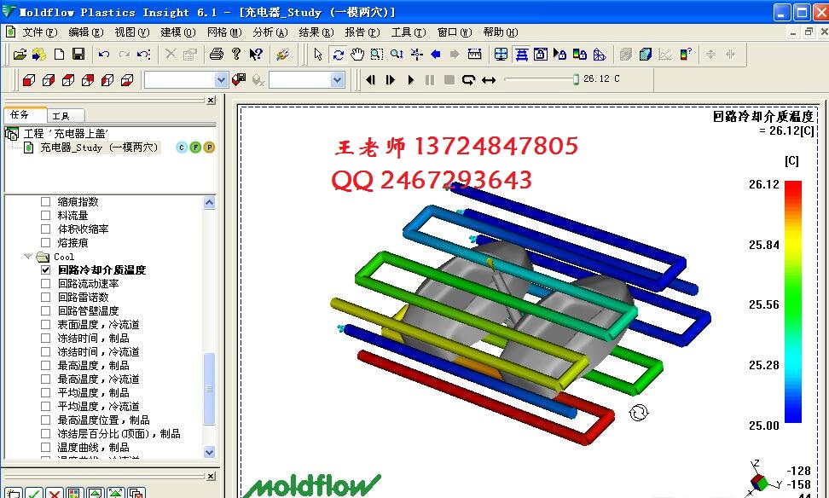This screenshot has width=829, height=498.
Task: Open the 分析(A) menu
Action: (270, 32)
